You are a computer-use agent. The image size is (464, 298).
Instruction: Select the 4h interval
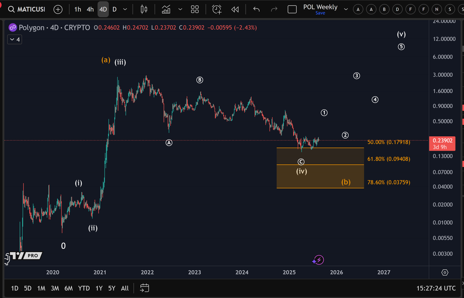click(x=90, y=9)
